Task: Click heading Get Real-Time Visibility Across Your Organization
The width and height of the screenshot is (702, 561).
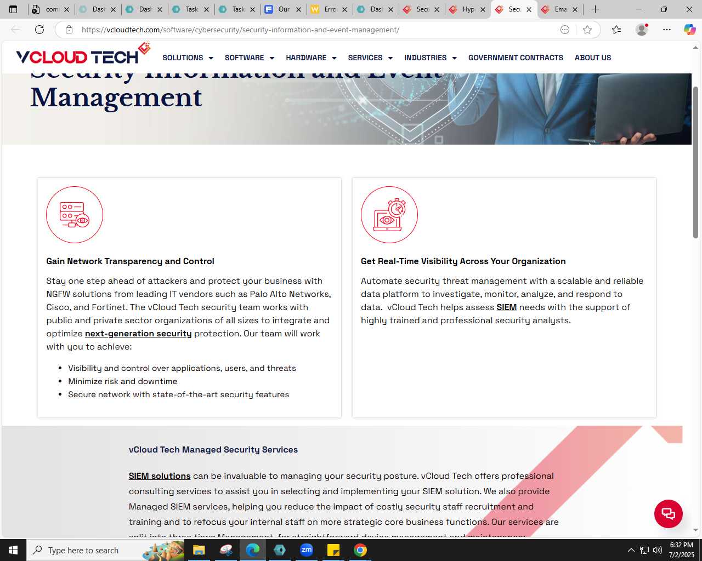Action: pyautogui.click(x=463, y=261)
